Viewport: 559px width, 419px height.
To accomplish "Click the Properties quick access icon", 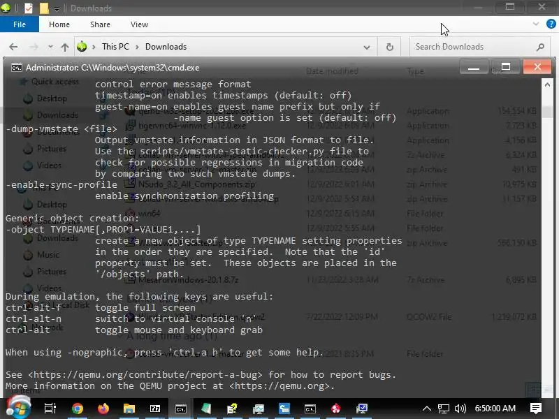I will [x=28, y=8].
